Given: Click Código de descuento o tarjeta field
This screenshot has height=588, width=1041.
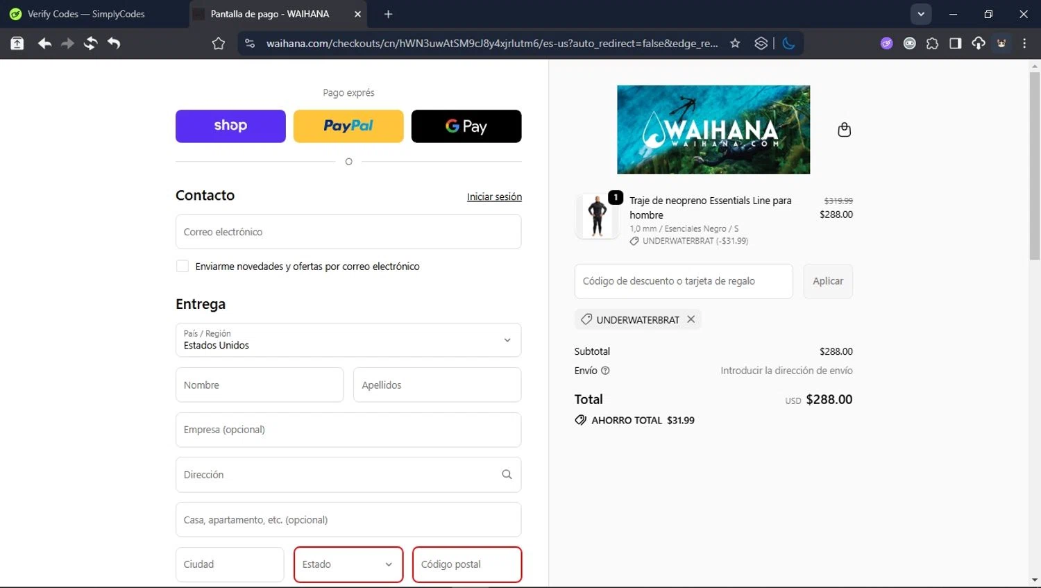Looking at the screenshot, I should tap(684, 281).
